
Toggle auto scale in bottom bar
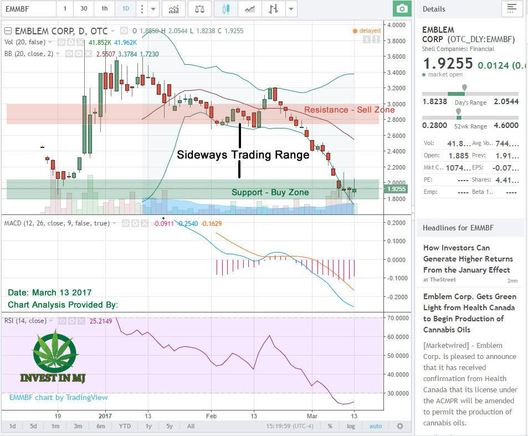(376, 426)
